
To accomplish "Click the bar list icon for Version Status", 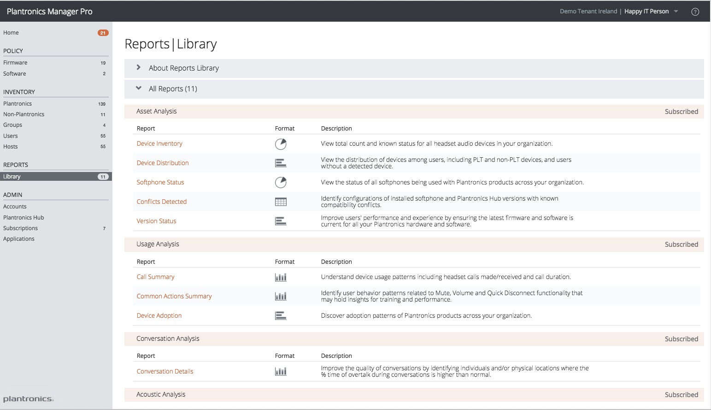I will coord(281,221).
